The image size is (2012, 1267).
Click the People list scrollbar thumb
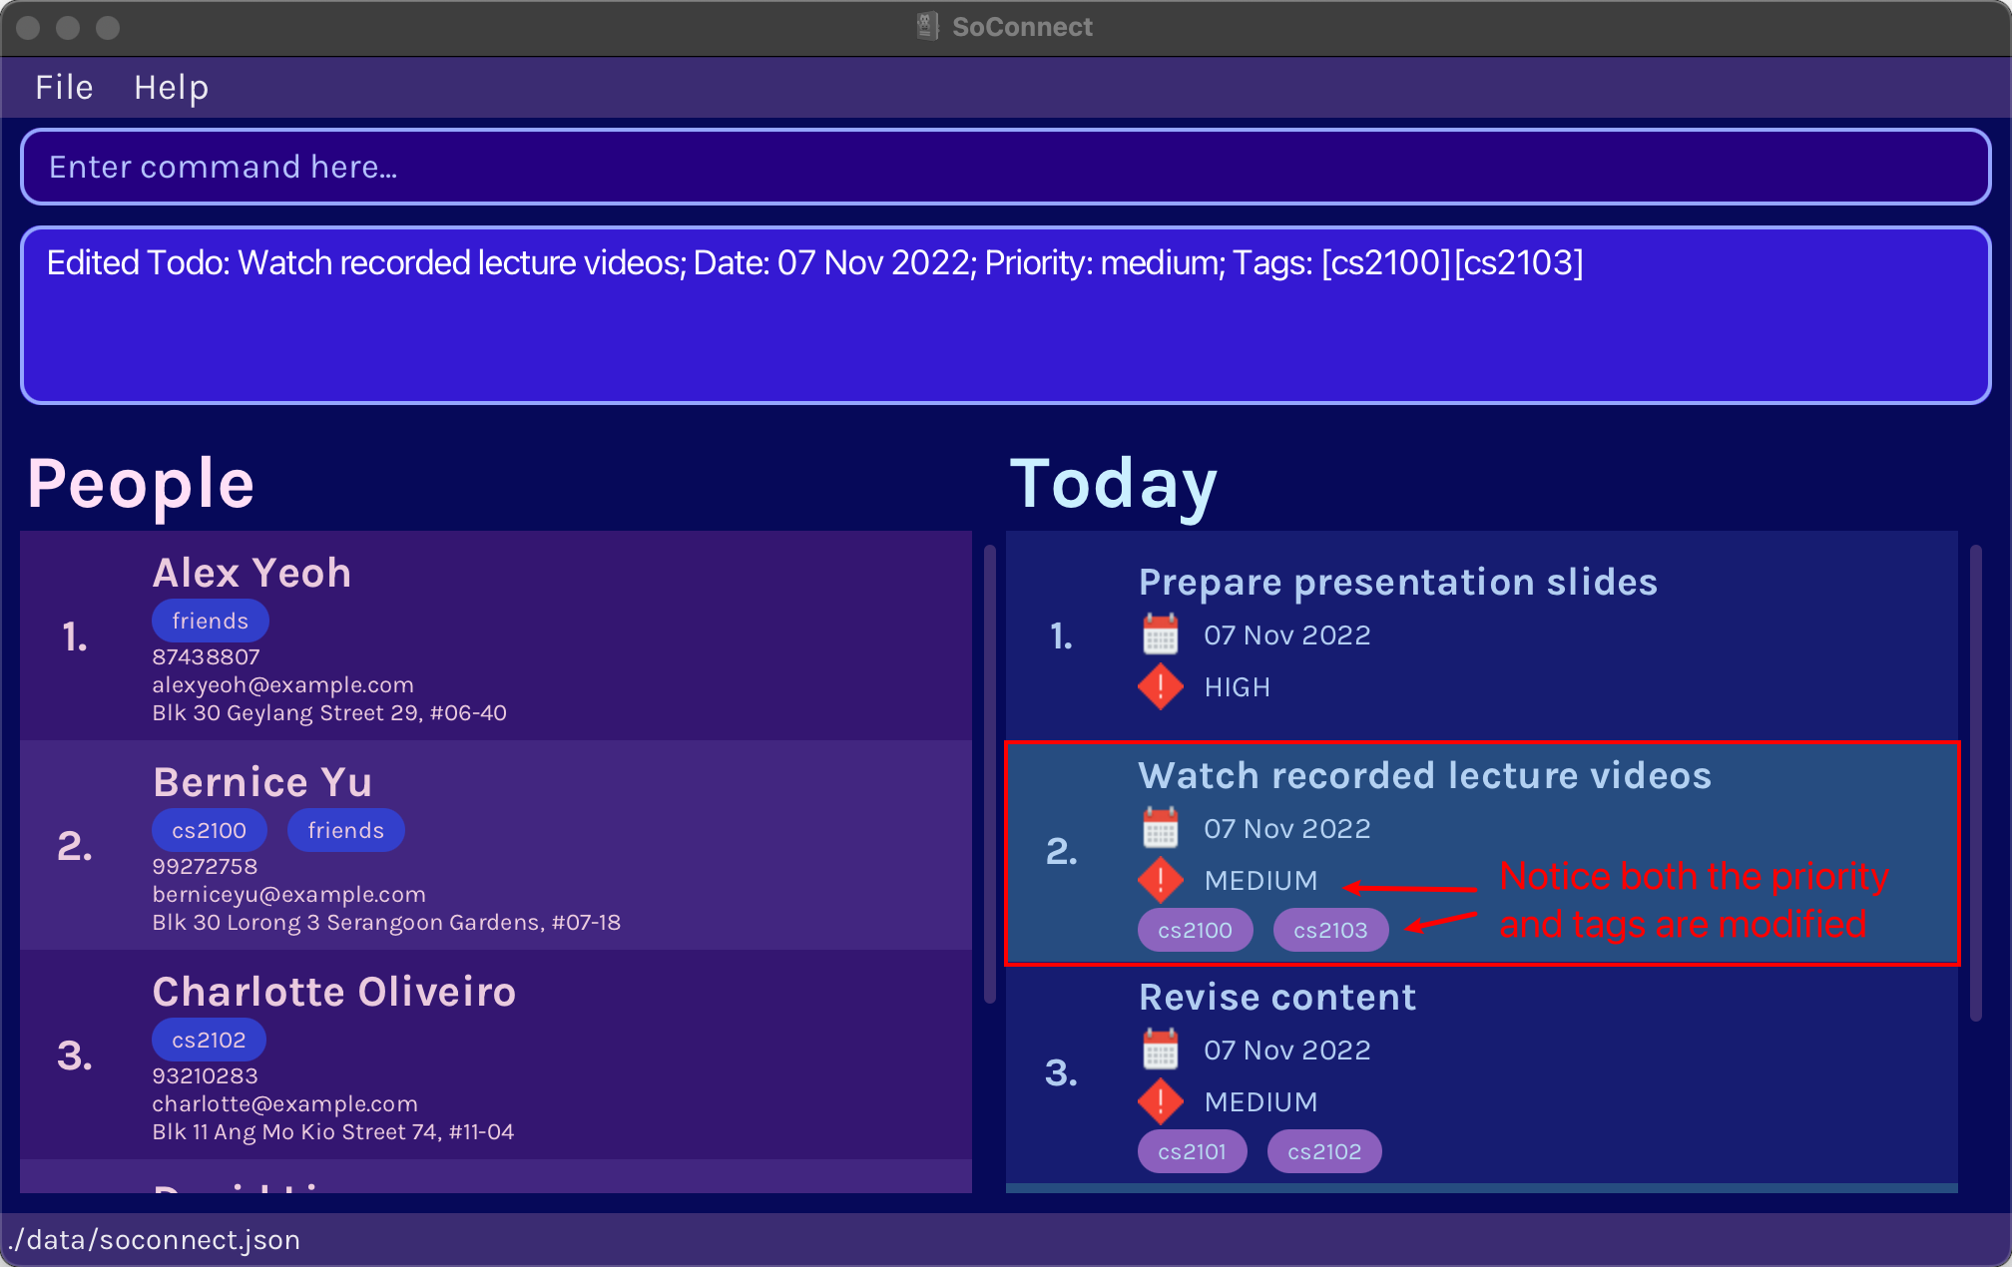[x=989, y=773]
